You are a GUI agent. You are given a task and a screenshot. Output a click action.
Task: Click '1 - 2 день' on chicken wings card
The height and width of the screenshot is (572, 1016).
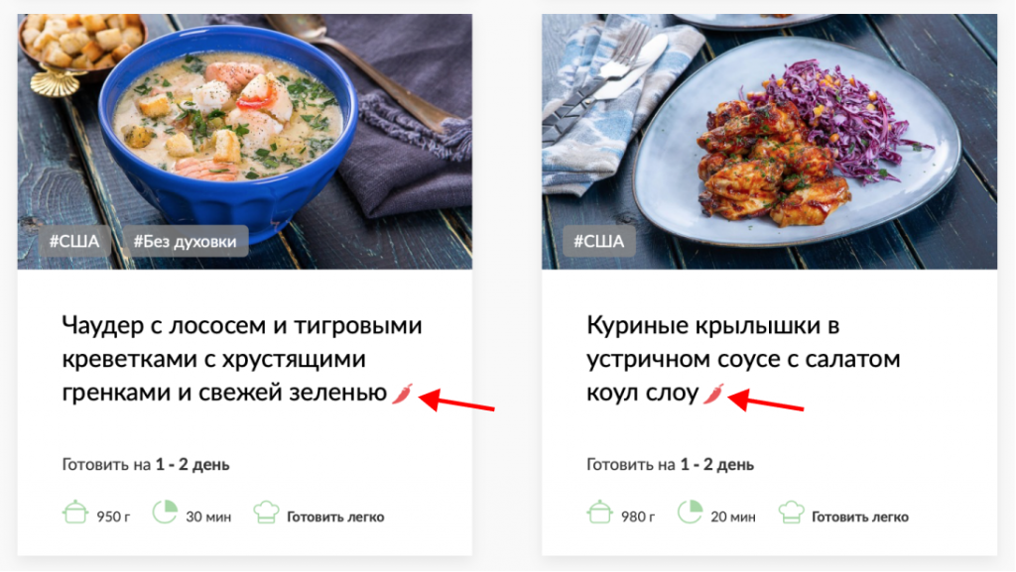tap(716, 465)
